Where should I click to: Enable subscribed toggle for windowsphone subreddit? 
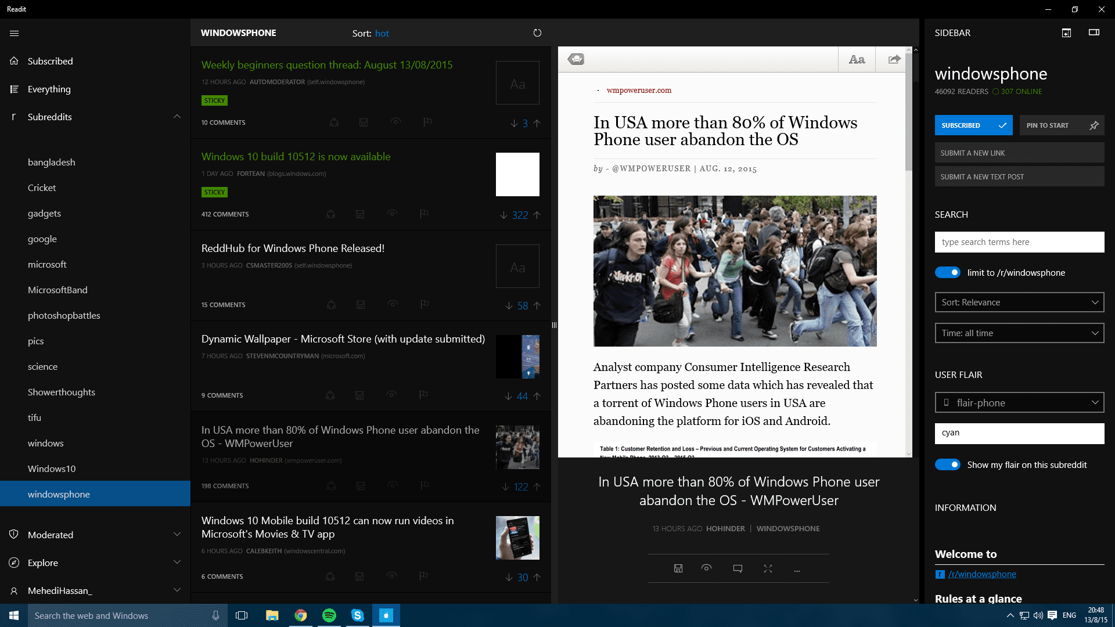pos(973,125)
